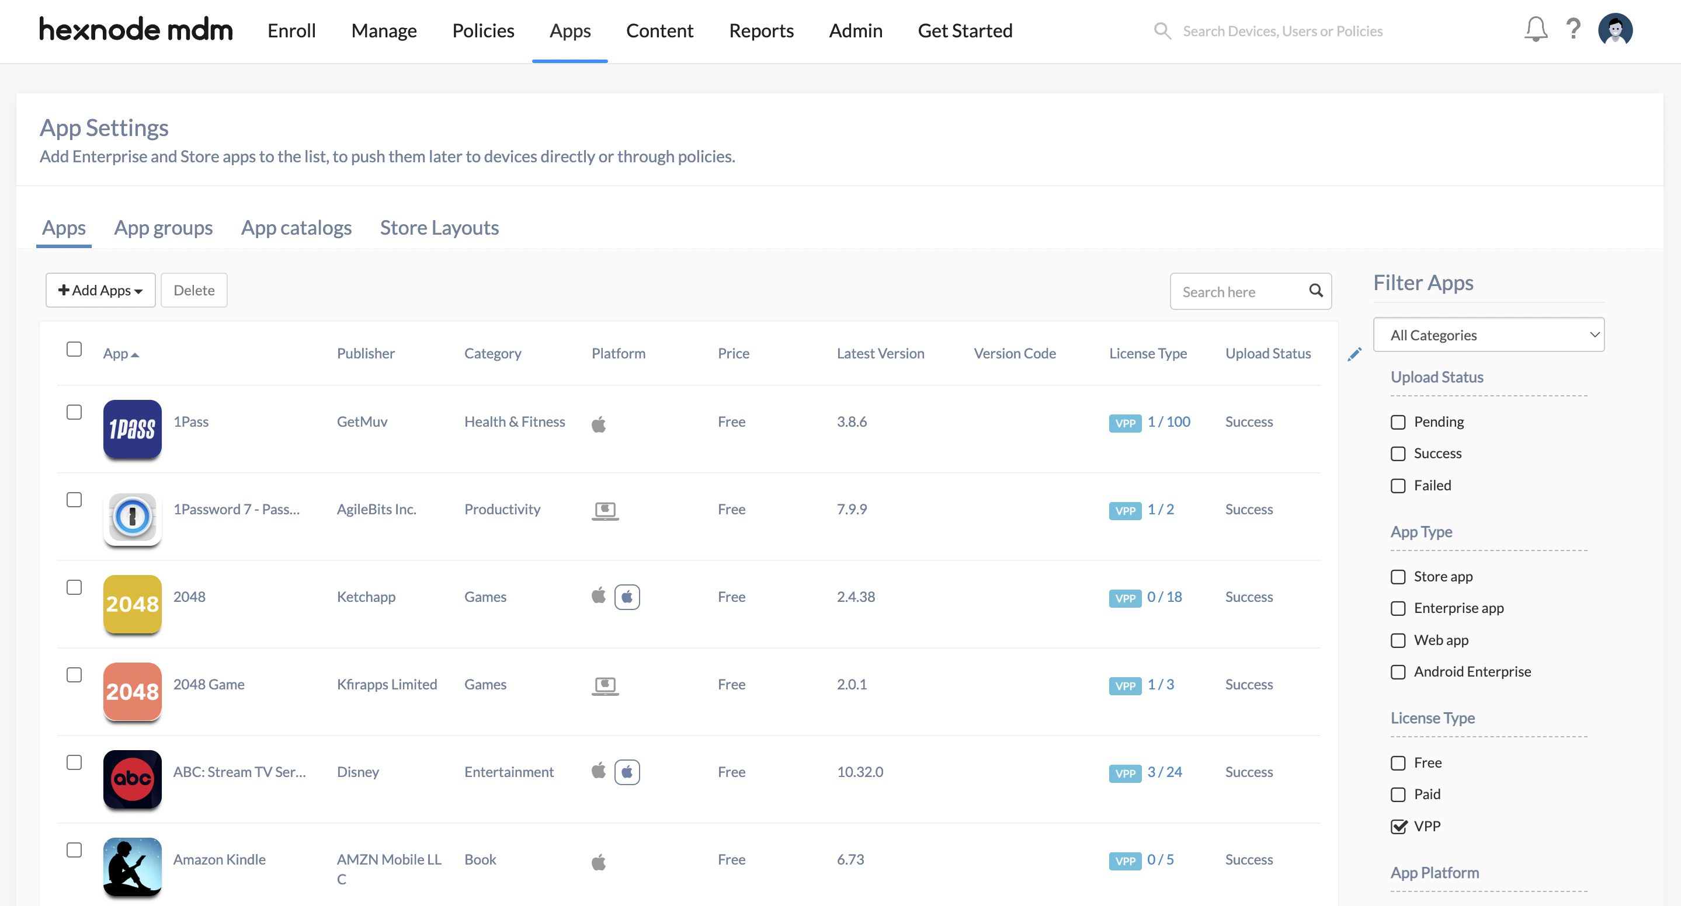This screenshot has width=1681, height=906.
Task: Enable the VPP license type filter
Action: pos(1399,824)
